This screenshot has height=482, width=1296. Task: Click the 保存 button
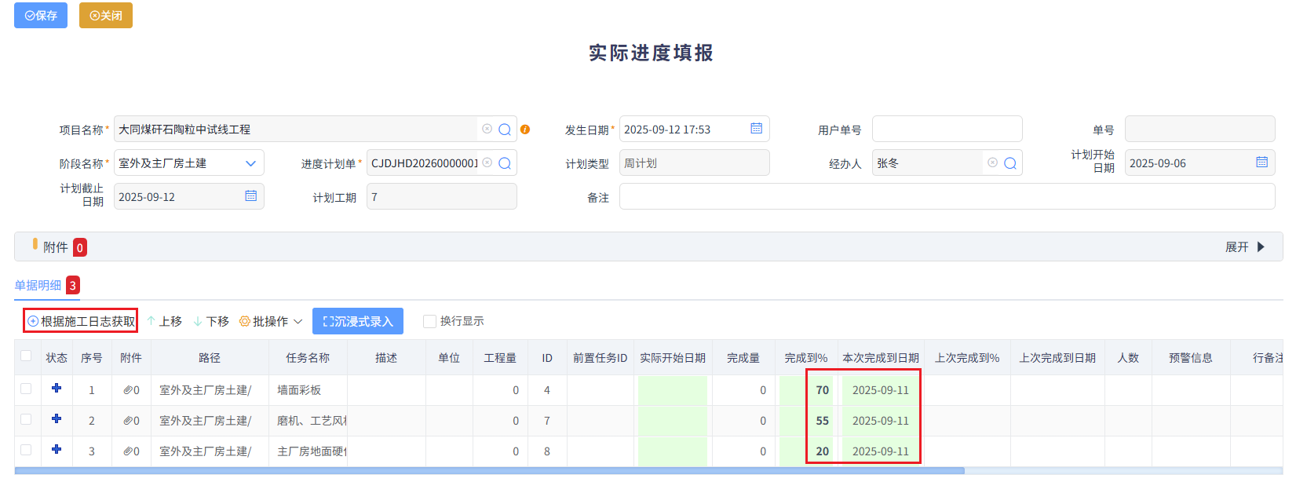point(41,15)
